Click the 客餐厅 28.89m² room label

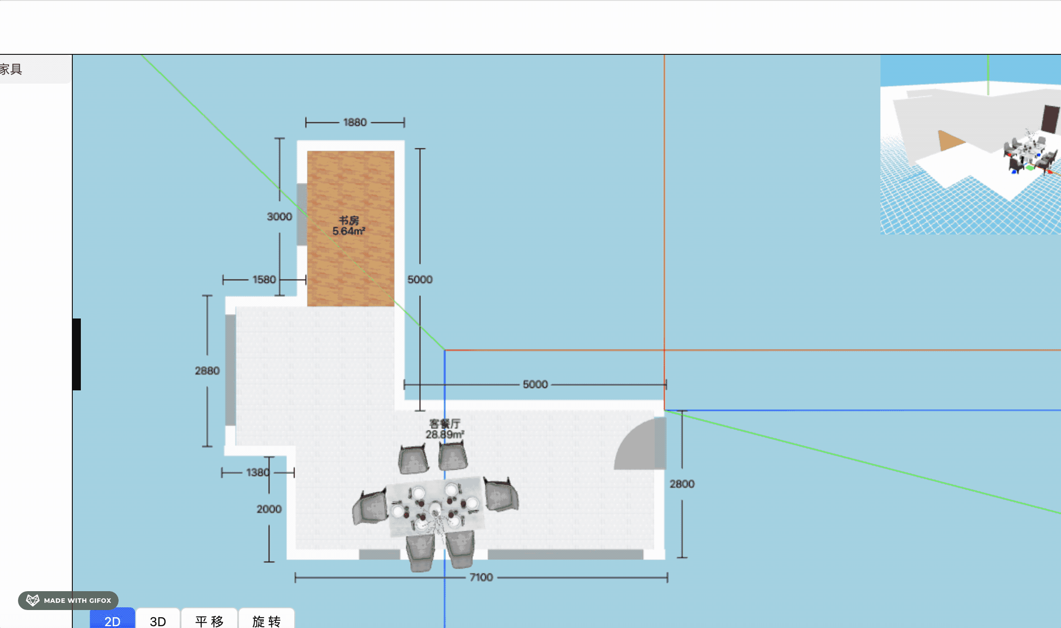coord(445,429)
